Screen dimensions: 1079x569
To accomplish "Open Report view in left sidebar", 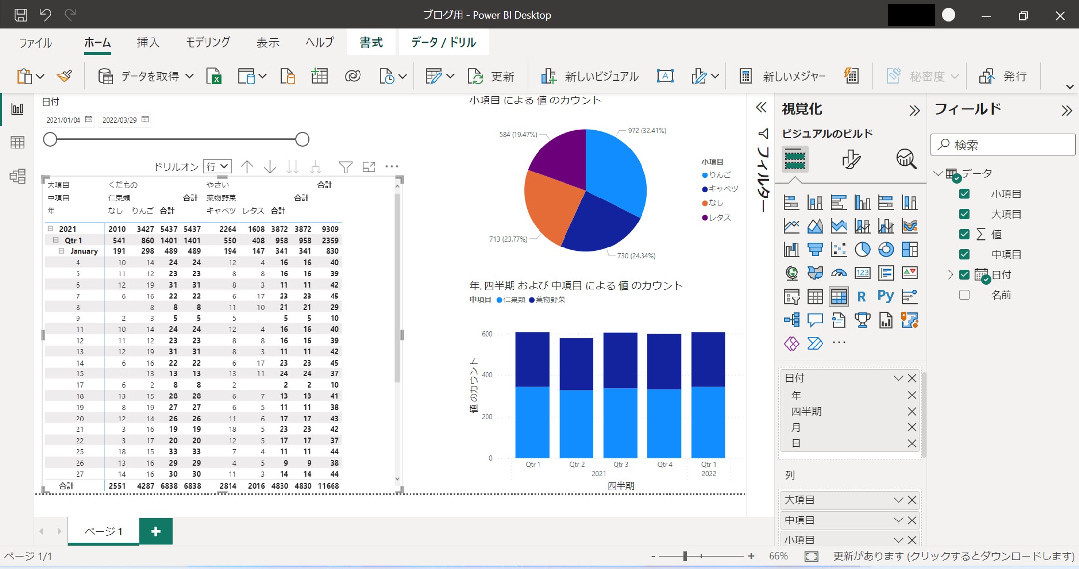I will coord(17,109).
